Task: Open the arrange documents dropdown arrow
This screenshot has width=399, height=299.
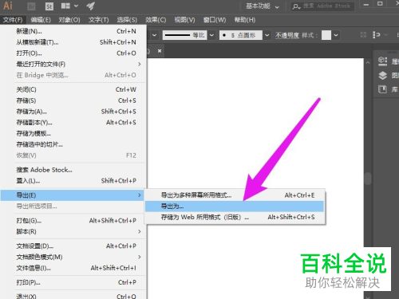Action: [x=76, y=6]
